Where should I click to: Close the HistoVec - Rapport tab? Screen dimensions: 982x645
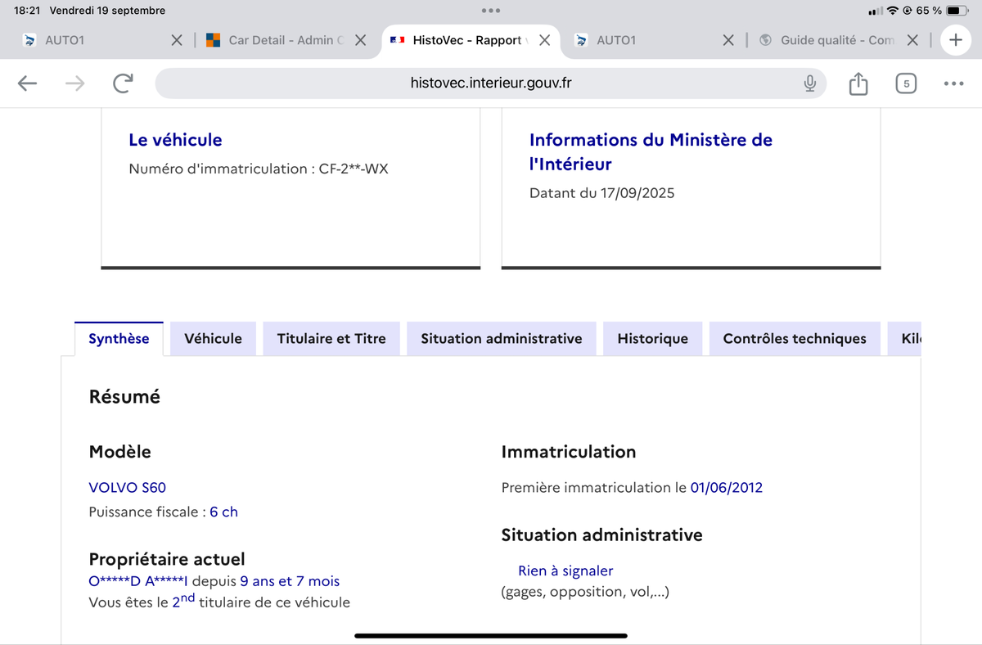(x=544, y=40)
